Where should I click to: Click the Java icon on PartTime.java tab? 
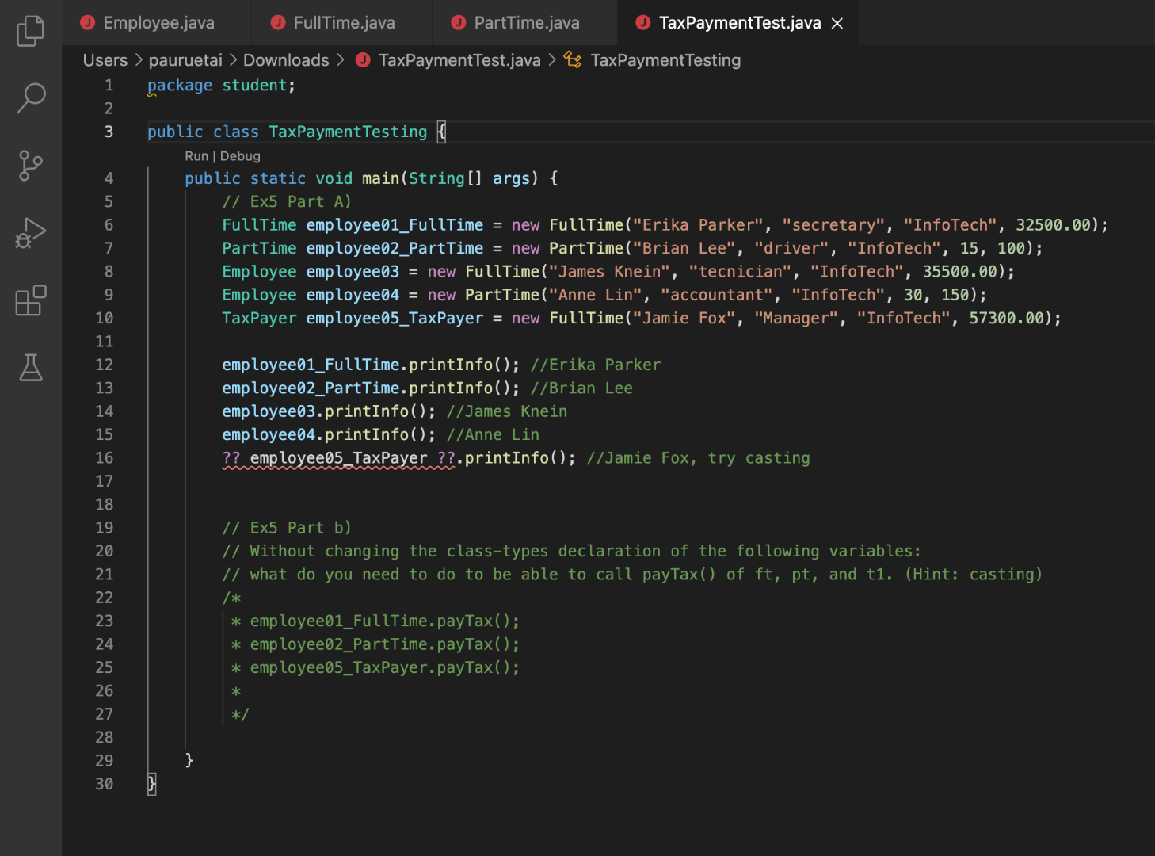click(x=459, y=23)
